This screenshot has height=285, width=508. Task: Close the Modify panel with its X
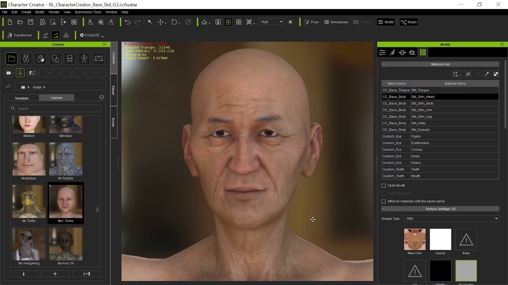point(502,44)
